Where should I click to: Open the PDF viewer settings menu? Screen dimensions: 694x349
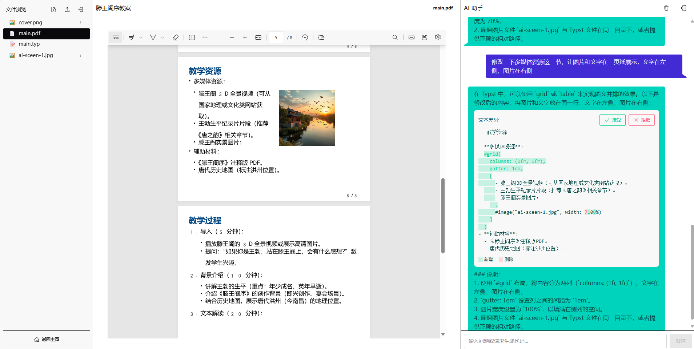click(x=438, y=37)
